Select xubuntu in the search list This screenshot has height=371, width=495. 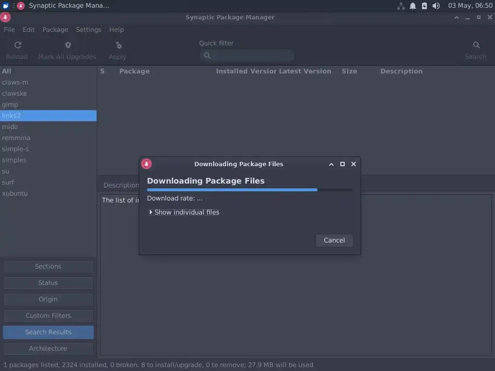pyautogui.click(x=48, y=193)
